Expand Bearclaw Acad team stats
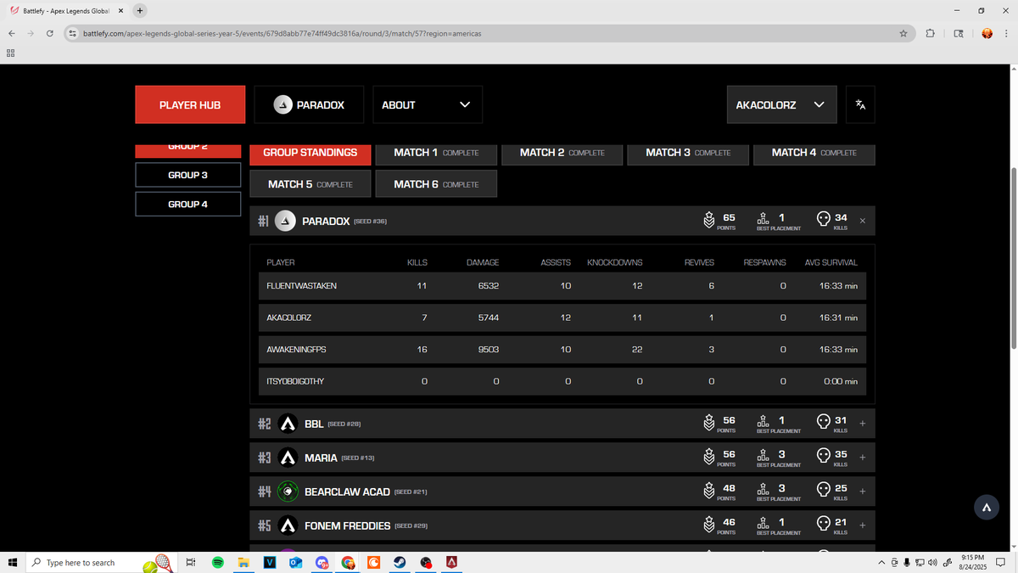This screenshot has width=1018, height=573. coord(863,491)
